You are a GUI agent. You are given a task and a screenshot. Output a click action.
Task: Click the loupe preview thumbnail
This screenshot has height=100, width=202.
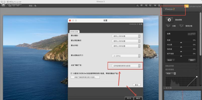[182, 95]
